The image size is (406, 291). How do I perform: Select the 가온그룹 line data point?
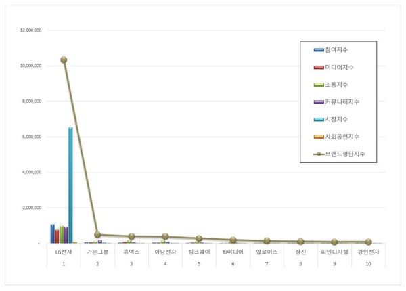pyautogui.click(x=97, y=235)
